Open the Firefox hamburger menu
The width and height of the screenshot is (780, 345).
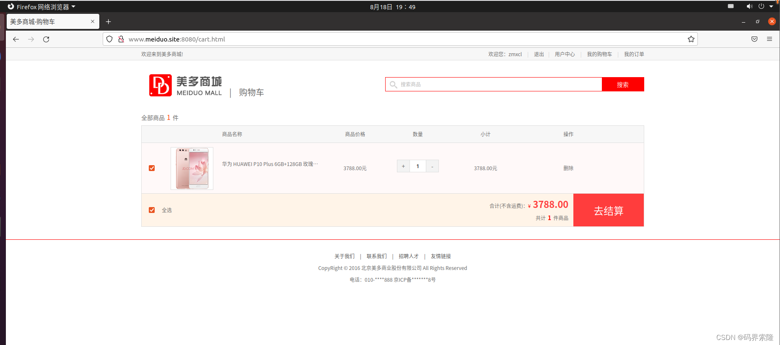pos(770,39)
